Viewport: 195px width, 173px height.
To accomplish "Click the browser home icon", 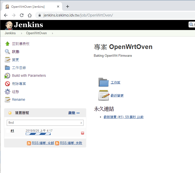I will (30, 15).
